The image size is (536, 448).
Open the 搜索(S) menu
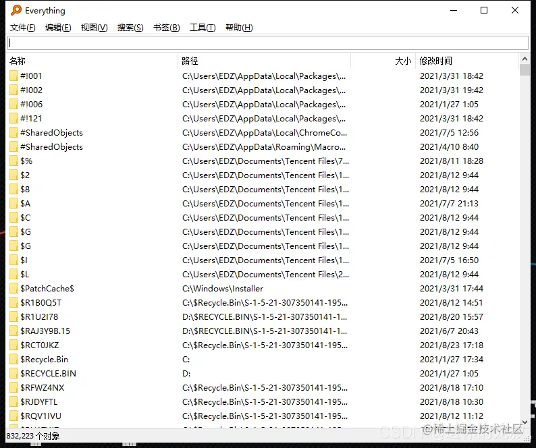130,28
